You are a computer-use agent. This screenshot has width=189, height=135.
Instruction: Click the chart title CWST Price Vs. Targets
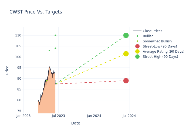point(36,12)
